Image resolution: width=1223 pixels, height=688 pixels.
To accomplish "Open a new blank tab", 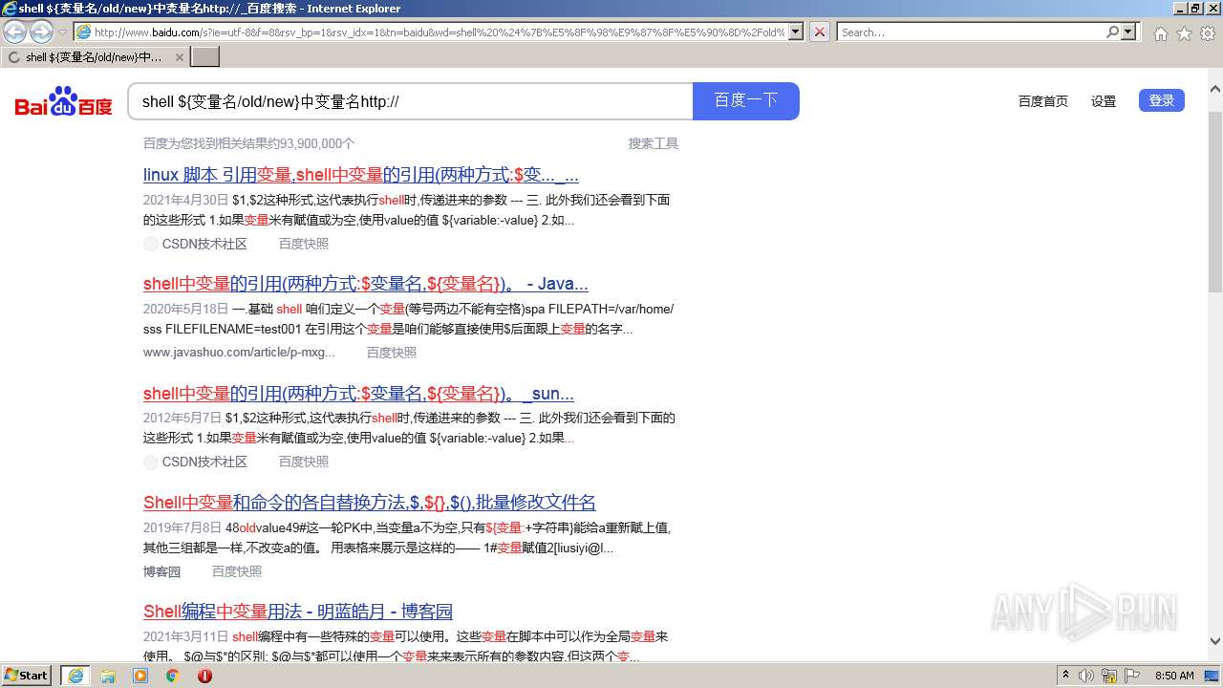I will [205, 57].
